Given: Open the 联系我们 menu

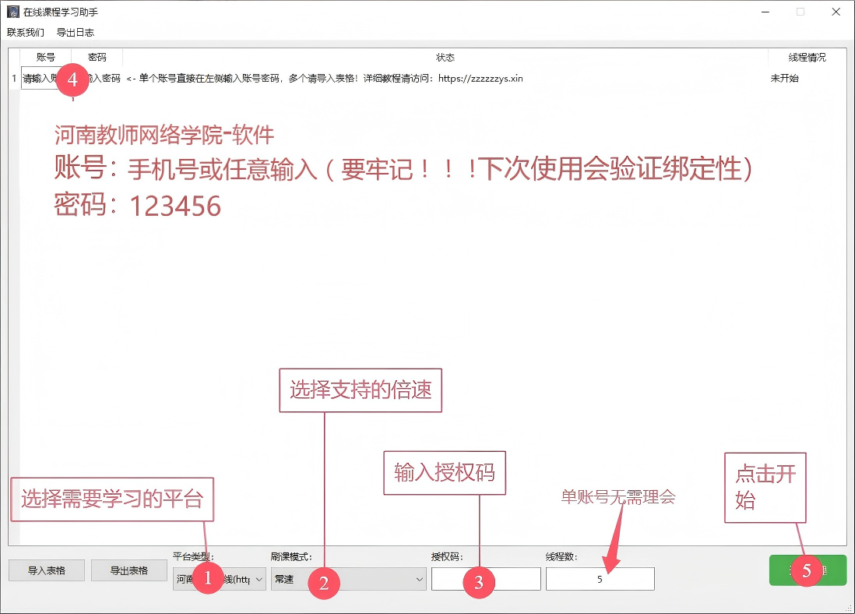Looking at the screenshot, I should pyautogui.click(x=26, y=33).
